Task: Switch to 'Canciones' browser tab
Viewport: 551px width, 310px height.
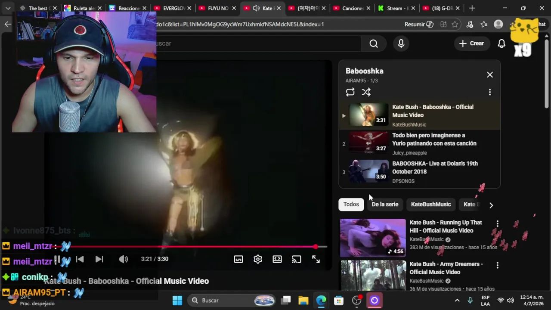Action: pos(352,8)
